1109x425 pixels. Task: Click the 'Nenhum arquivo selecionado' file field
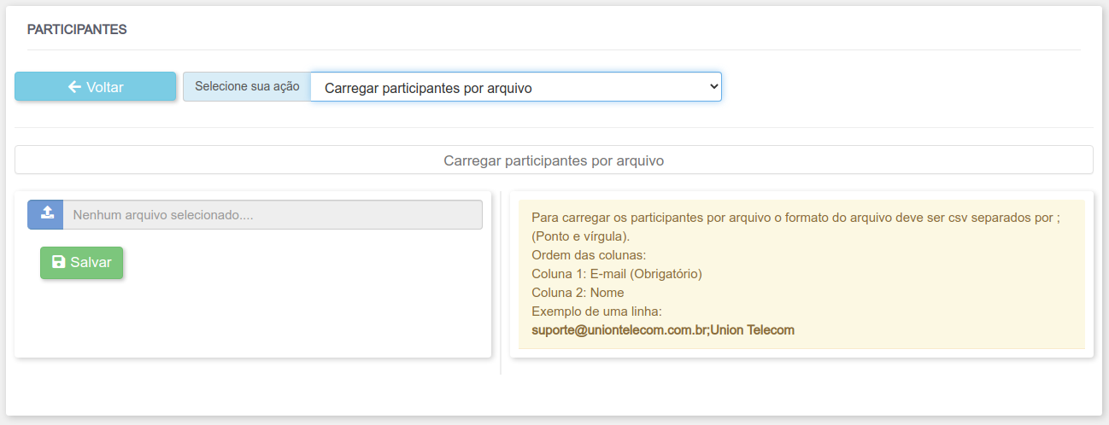click(x=273, y=215)
